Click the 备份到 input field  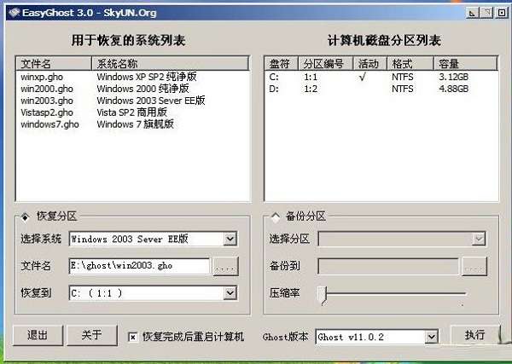click(x=388, y=266)
